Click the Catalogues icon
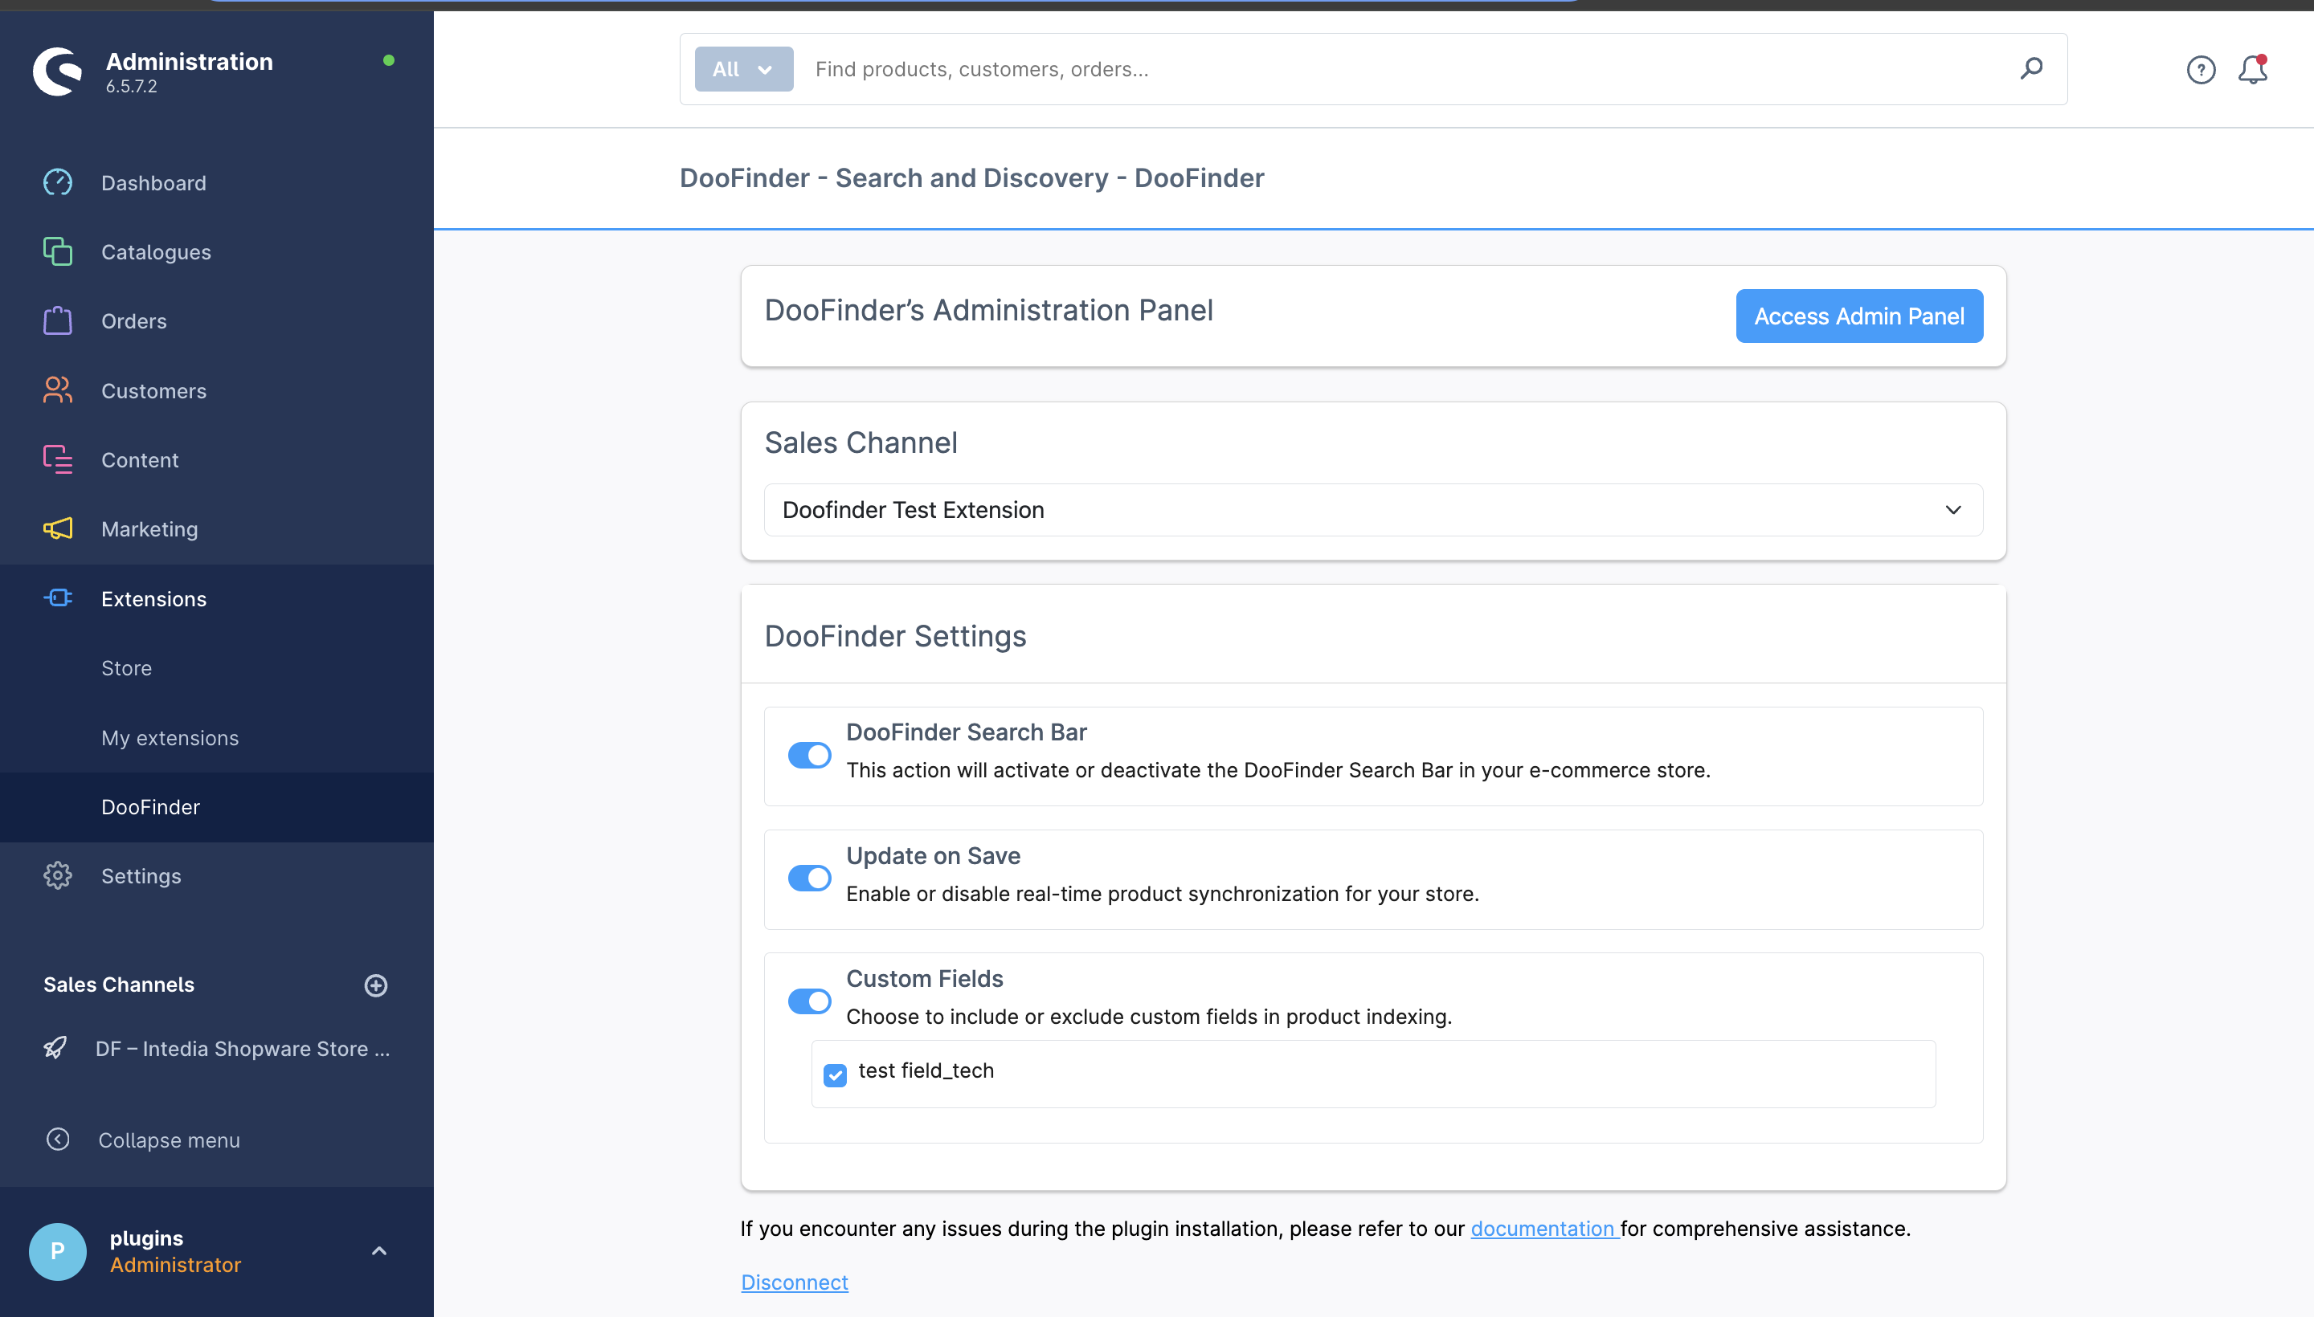The height and width of the screenshot is (1317, 2314). (58, 251)
